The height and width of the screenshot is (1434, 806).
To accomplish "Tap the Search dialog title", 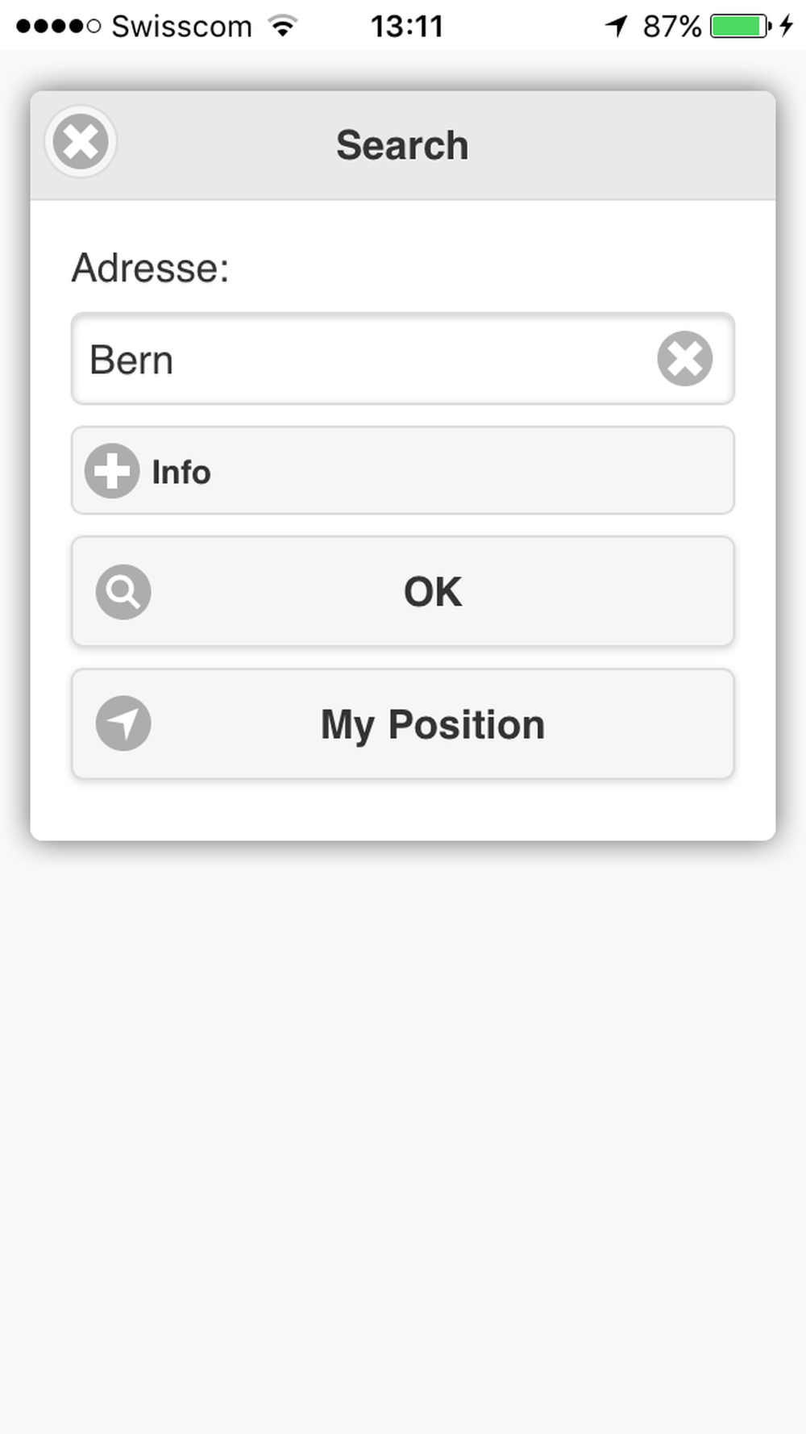I will tap(402, 145).
